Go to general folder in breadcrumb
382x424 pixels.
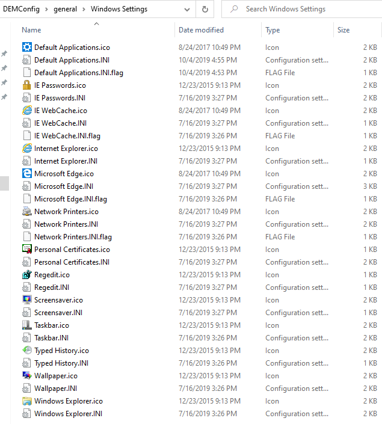[x=65, y=10]
